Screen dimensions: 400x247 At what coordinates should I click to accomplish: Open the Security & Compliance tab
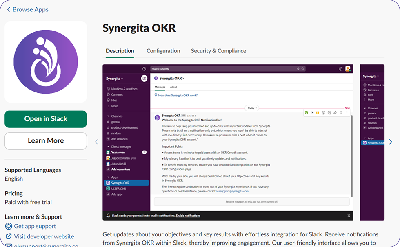218,51
